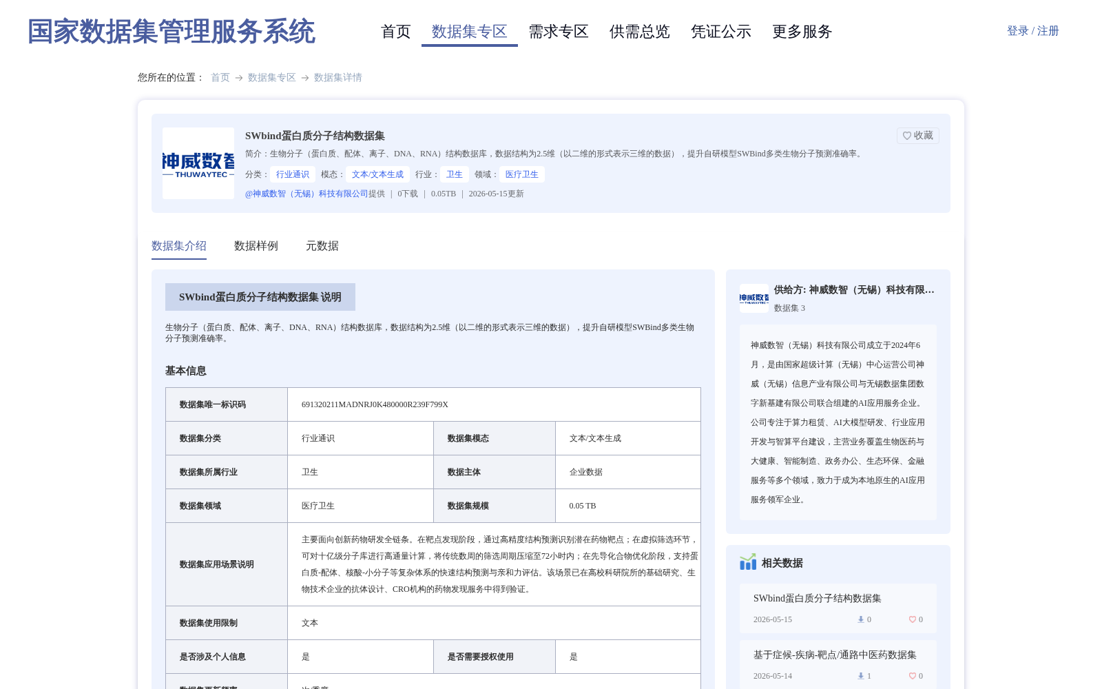Image resolution: width=1102 pixels, height=689 pixels.
Task: Click the 2026-05-15更新 text in header card
Action: coord(497,194)
